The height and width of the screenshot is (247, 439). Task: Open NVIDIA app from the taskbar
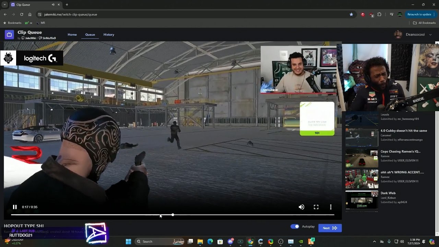(301, 242)
